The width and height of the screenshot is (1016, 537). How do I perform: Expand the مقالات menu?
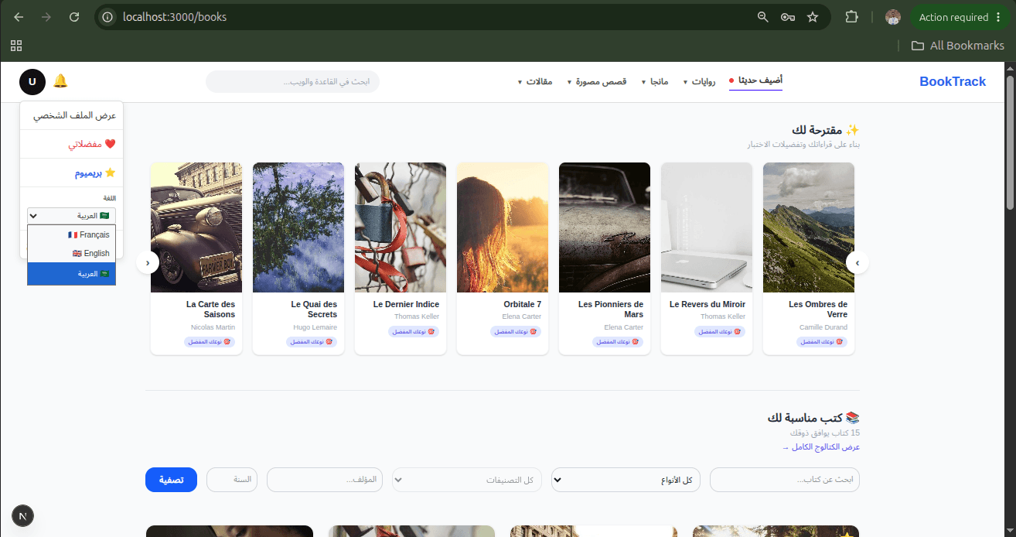[x=535, y=81]
